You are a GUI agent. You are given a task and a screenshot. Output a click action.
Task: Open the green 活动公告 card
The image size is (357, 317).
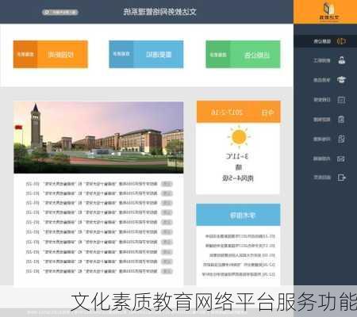pos(243,54)
